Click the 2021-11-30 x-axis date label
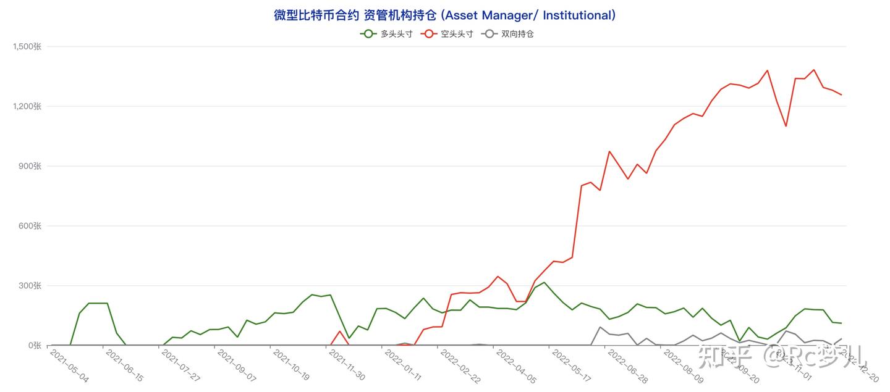Image resolution: width=890 pixels, height=392 pixels. click(347, 366)
